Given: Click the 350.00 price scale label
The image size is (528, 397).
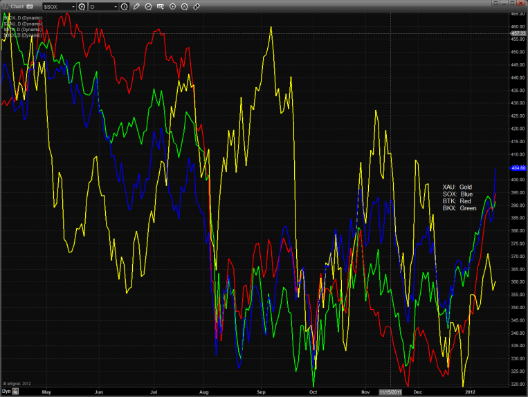Looking at the screenshot, I should 518,308.
